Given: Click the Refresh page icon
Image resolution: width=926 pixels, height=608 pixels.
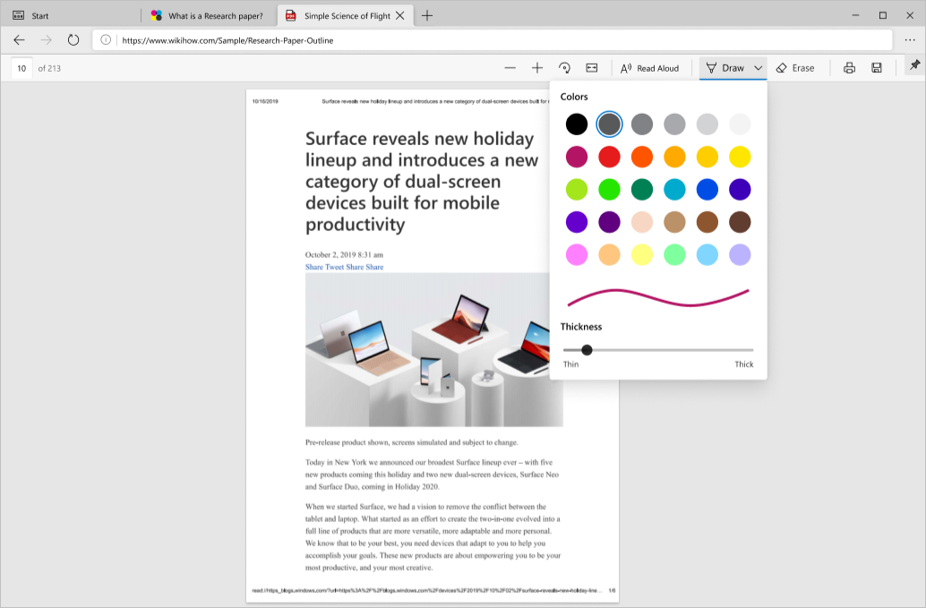Looking at the screenshot, I should coord(72,39).
